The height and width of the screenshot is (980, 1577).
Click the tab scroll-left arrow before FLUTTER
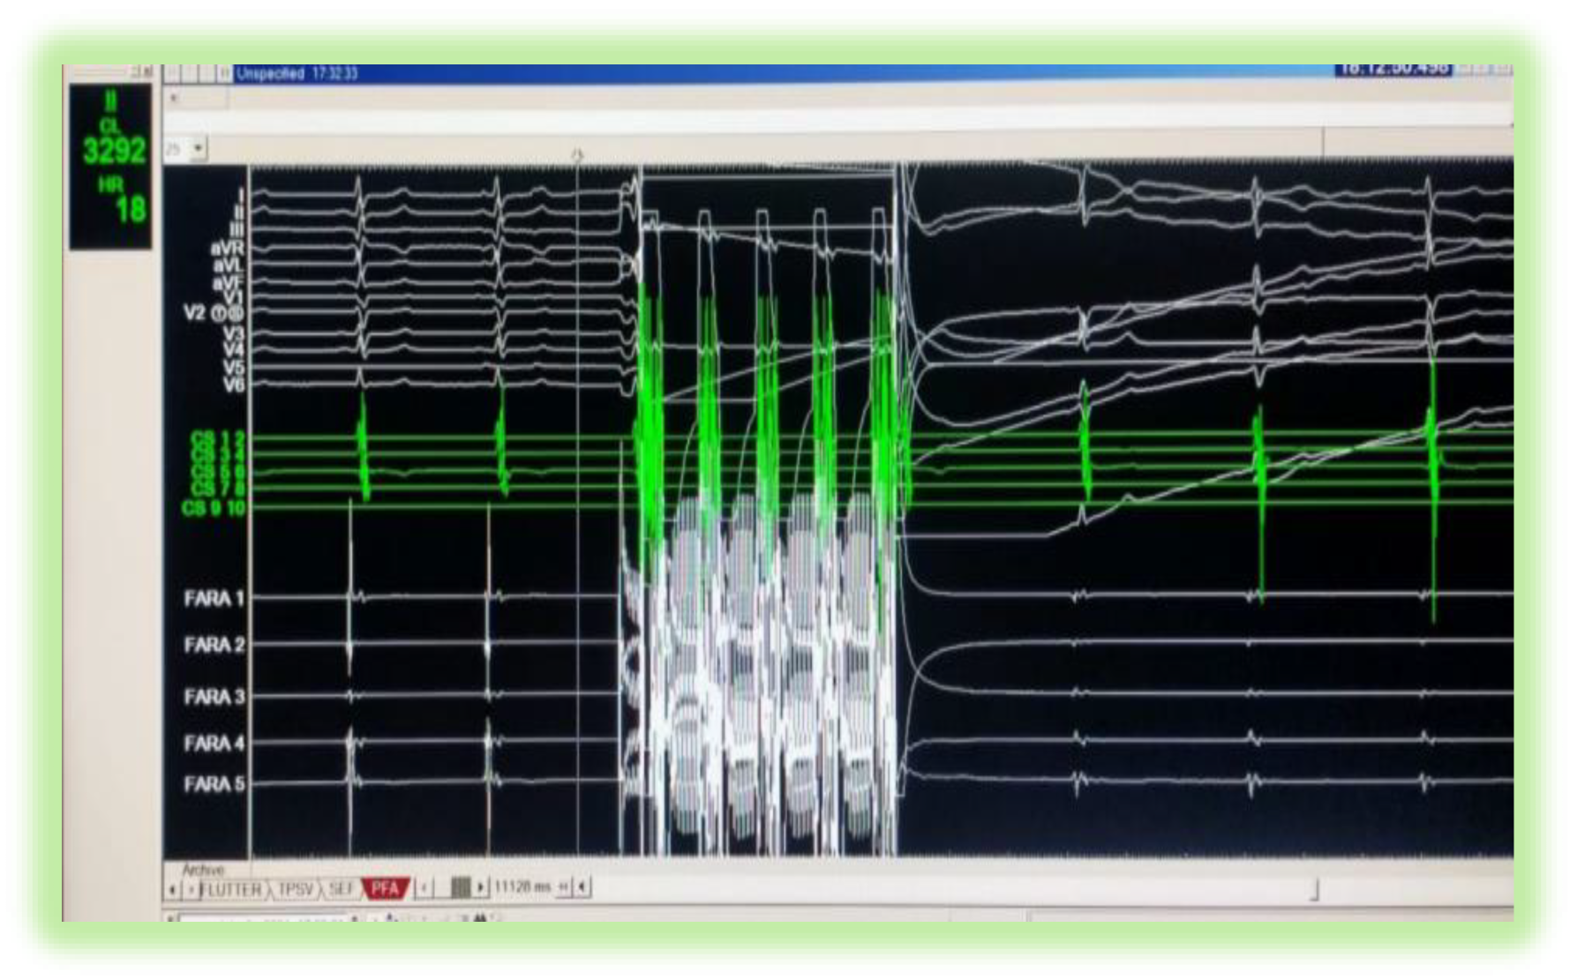click(173, 889)
